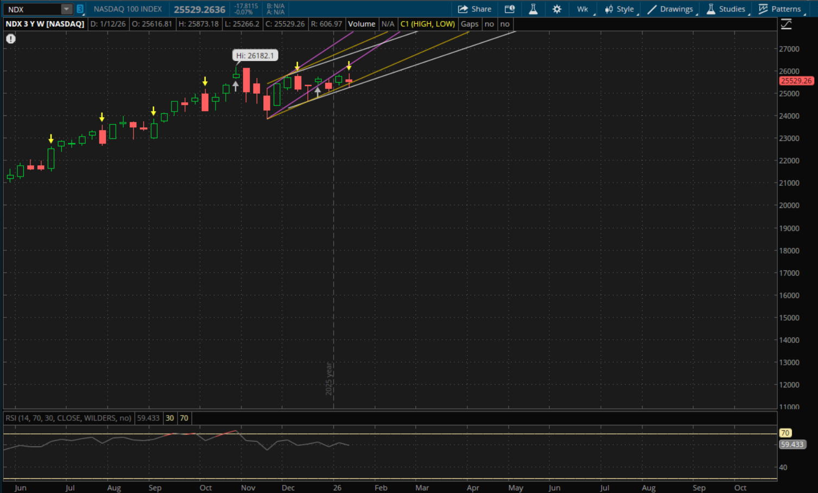The image size is (818, 493).
Task: Click the exclamation alert icon on chart
Action: (11, 38)
